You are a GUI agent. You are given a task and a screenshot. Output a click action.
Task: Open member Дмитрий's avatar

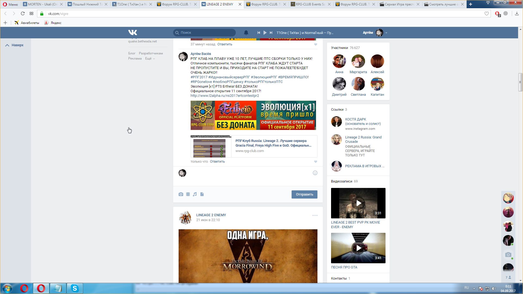coord(339,84)
